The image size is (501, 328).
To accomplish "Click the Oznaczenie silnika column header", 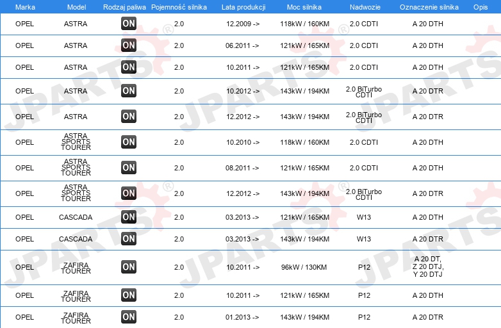I will point(429,7).
